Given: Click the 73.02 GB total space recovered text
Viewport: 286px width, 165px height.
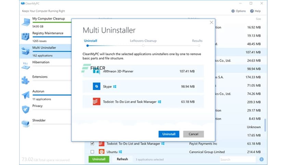Looking at the screenshot, I should point(46,160).
